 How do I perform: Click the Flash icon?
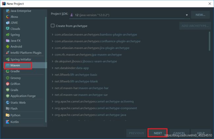click(x=8, y=108)
